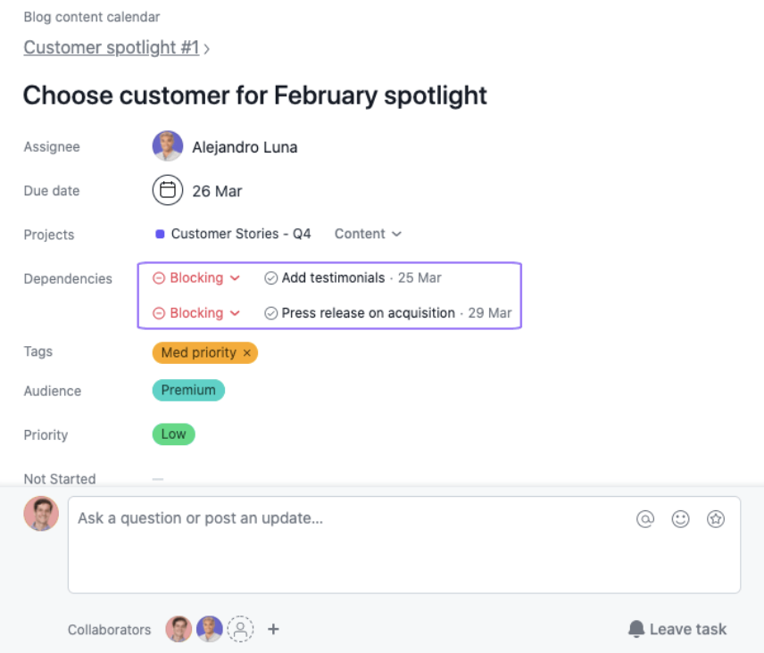Click the @ mention icon in comment box

(x=645, y=519)
